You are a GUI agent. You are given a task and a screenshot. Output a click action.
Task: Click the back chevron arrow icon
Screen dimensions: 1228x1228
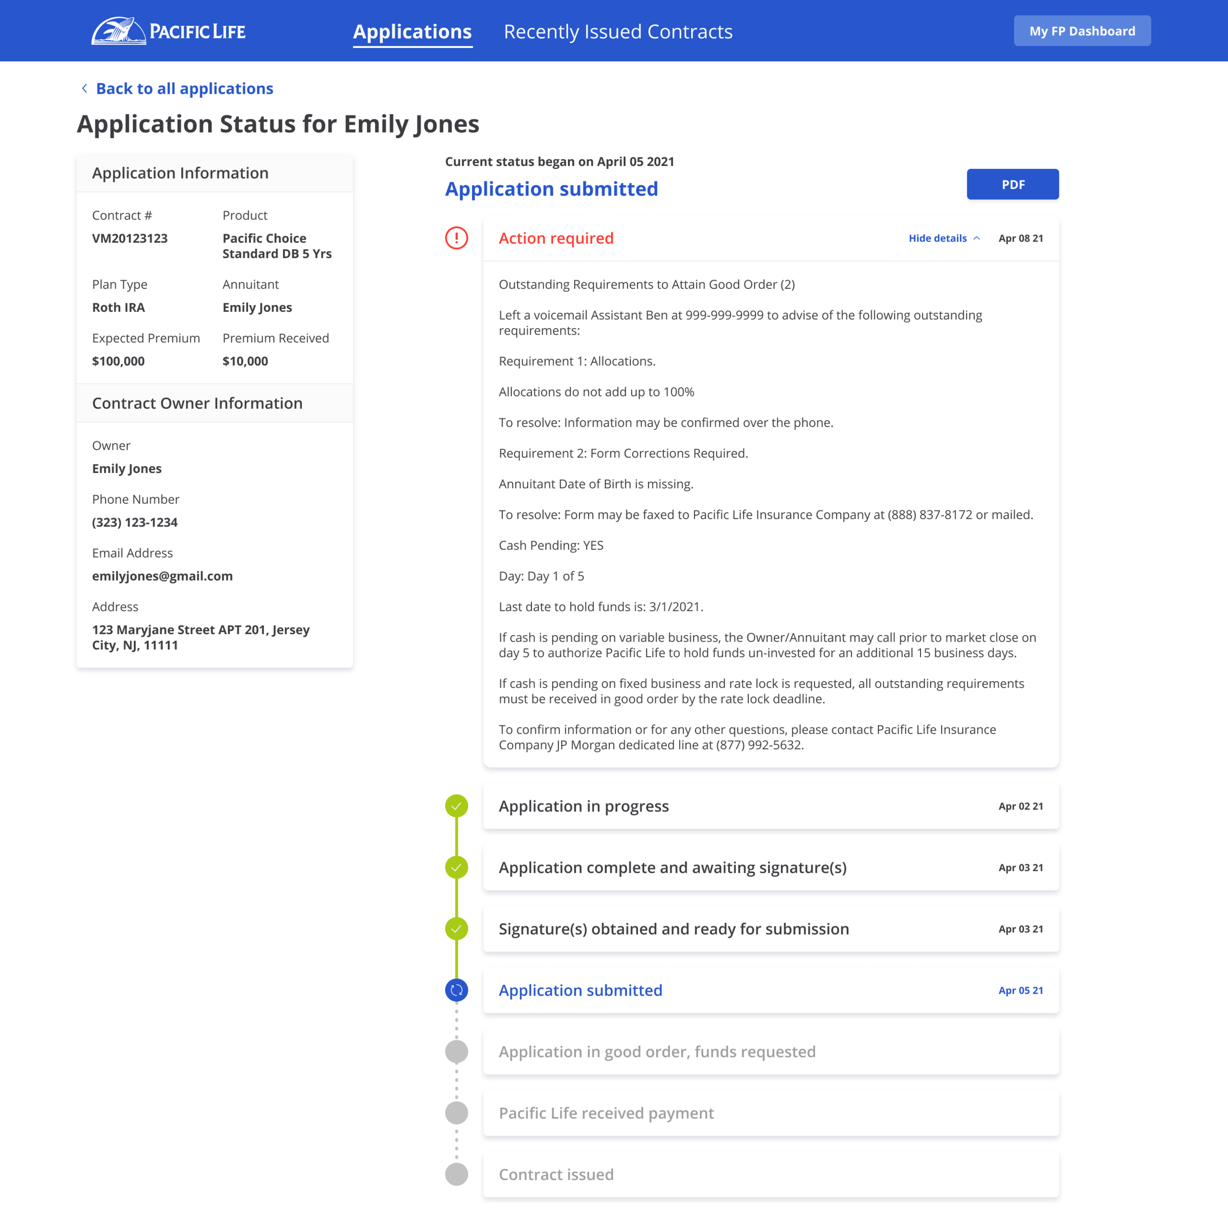pos(84,88)
